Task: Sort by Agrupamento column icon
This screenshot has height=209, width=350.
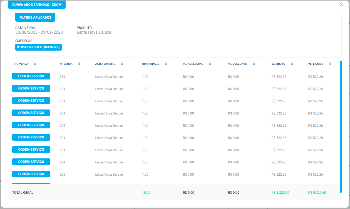Action: coord(122,64)
